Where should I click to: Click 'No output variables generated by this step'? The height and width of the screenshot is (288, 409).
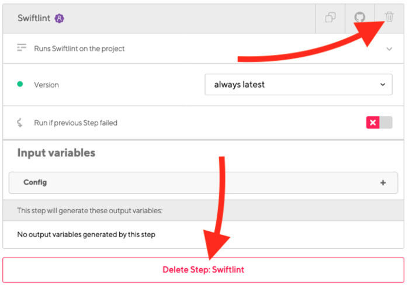pos(86,235)
